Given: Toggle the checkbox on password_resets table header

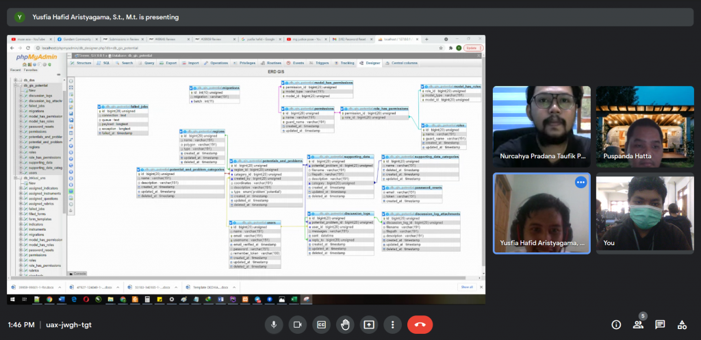Looking at the screenshot, I should 383,187.
